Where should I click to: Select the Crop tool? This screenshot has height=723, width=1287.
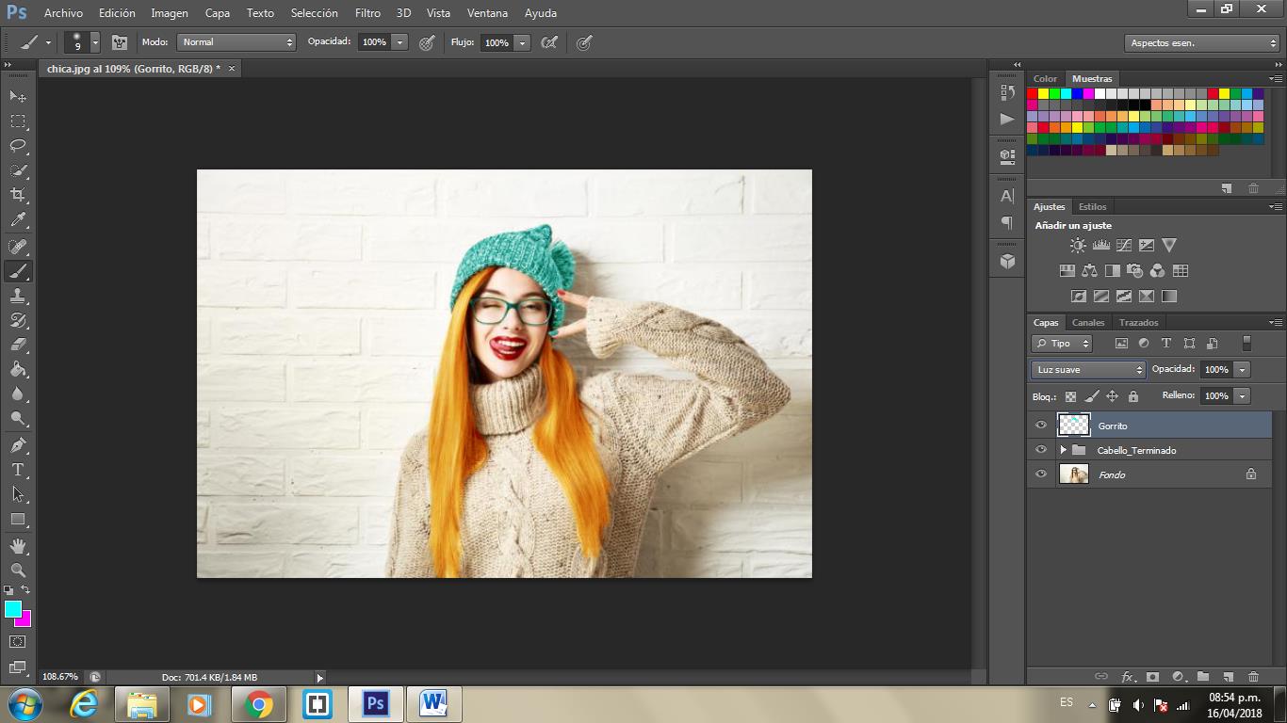tap(18, 195)
